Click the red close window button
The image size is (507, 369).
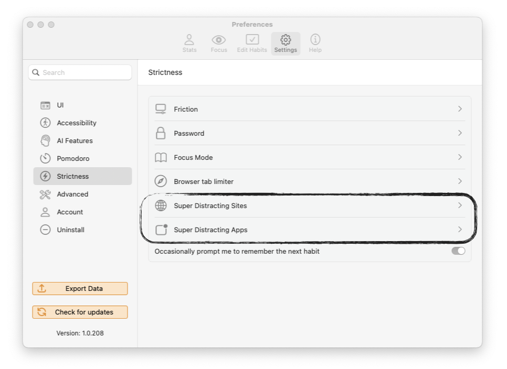pyautogui.click(x=30, y=25)
